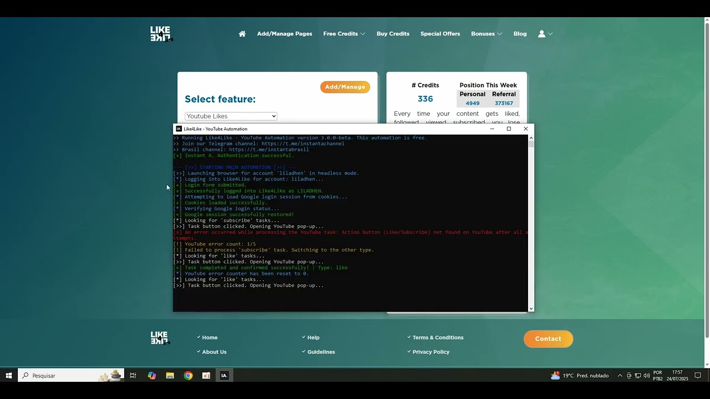
Task: Open Task View on the taskbar
Action: tap(133, 376)
